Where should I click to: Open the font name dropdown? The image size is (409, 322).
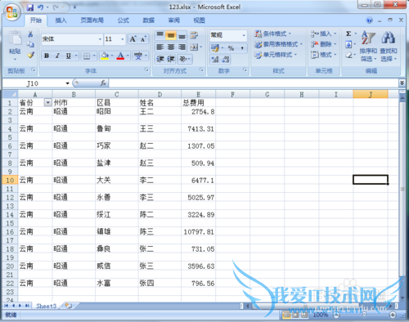[100, 39]
